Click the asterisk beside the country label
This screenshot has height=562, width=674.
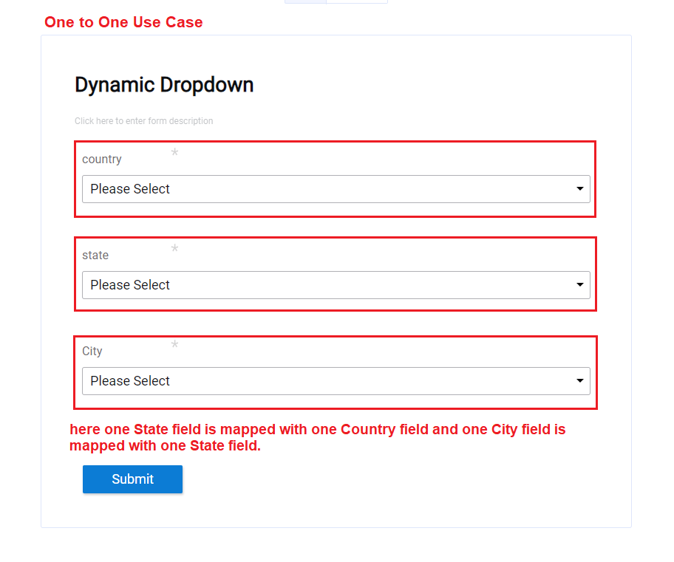pyautogui.click(x=174, y=154)
